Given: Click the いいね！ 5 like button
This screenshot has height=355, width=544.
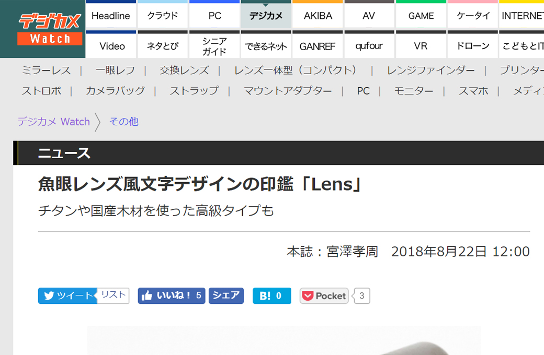Looking at the screenshot, I should [172, 296].
